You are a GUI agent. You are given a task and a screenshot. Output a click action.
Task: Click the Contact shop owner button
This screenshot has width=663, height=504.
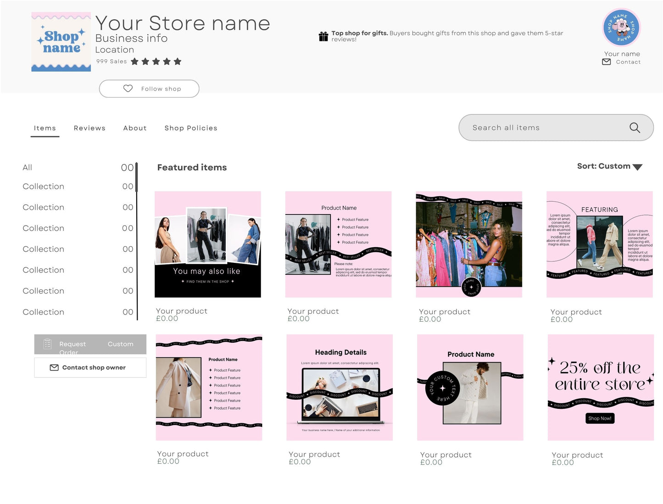pyautogui.click(x=90, y=368)
